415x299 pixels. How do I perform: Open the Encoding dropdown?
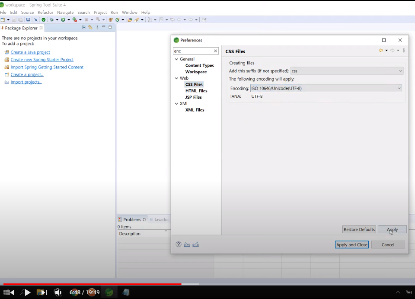point(326,88)
